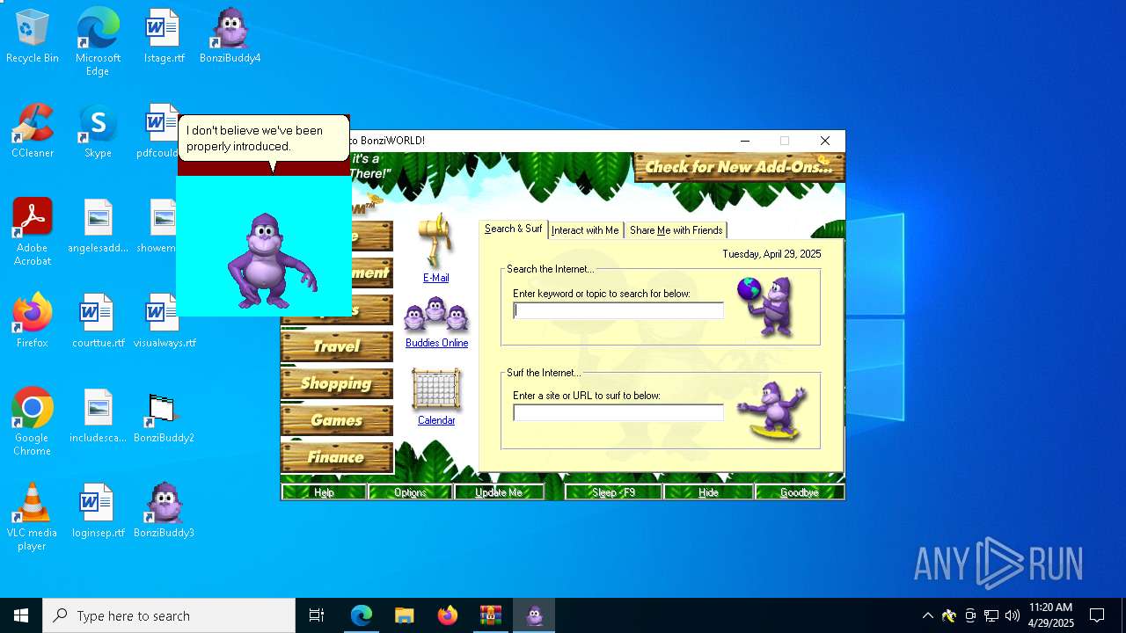The image size is (1126, 633).
Task: Open BonziBuddy3 desktop shortcut
Action: (x=164, y=512)
